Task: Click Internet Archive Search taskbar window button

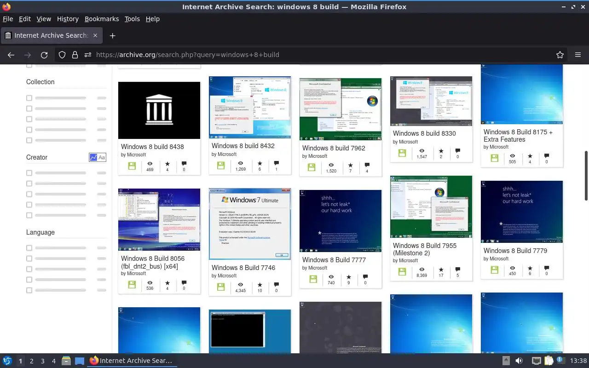Action: point(131,361)
